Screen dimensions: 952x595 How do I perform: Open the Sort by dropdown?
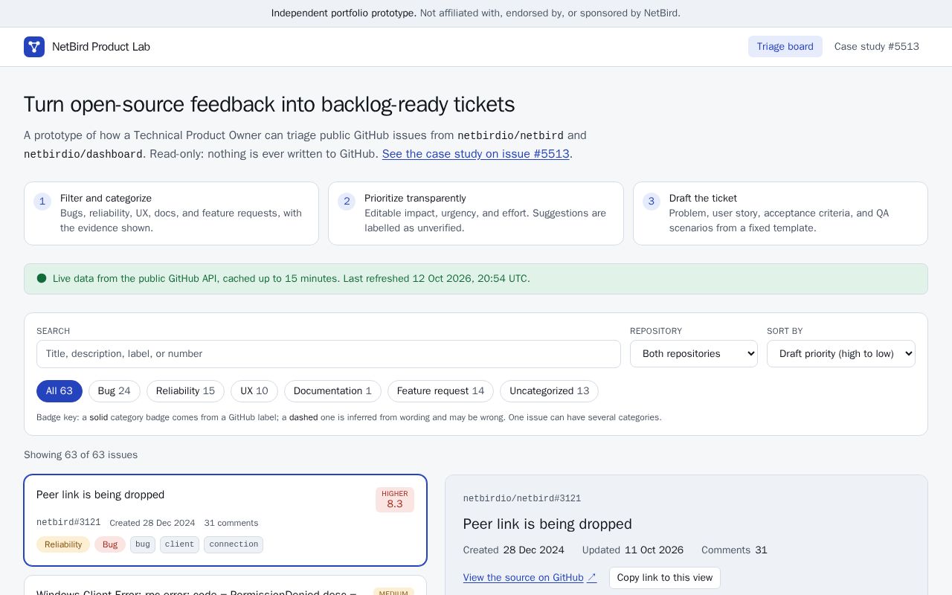840,354
